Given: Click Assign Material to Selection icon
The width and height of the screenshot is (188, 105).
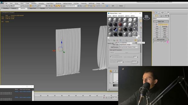Looking at the screenshot, I should point(114,41).
